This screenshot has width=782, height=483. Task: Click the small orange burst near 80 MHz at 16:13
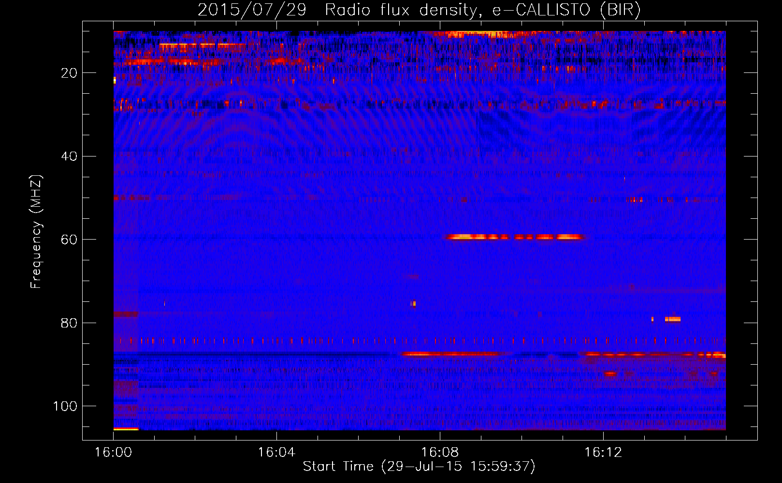click(672, 319)
